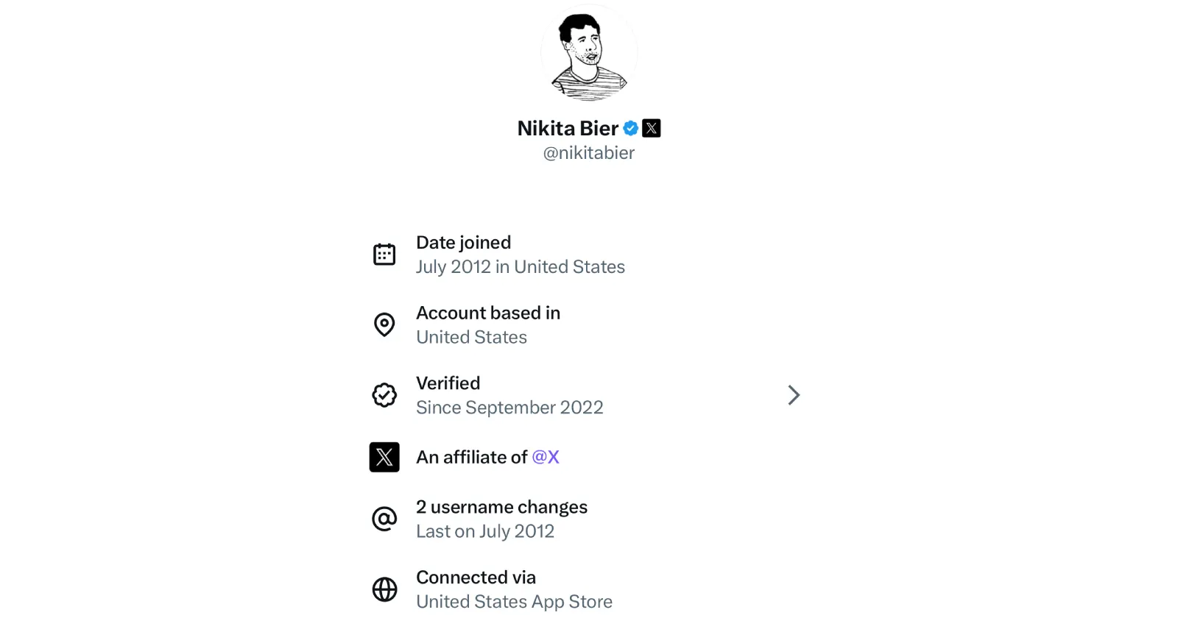Click the globe Connected via icon

[x=384, y=589]
